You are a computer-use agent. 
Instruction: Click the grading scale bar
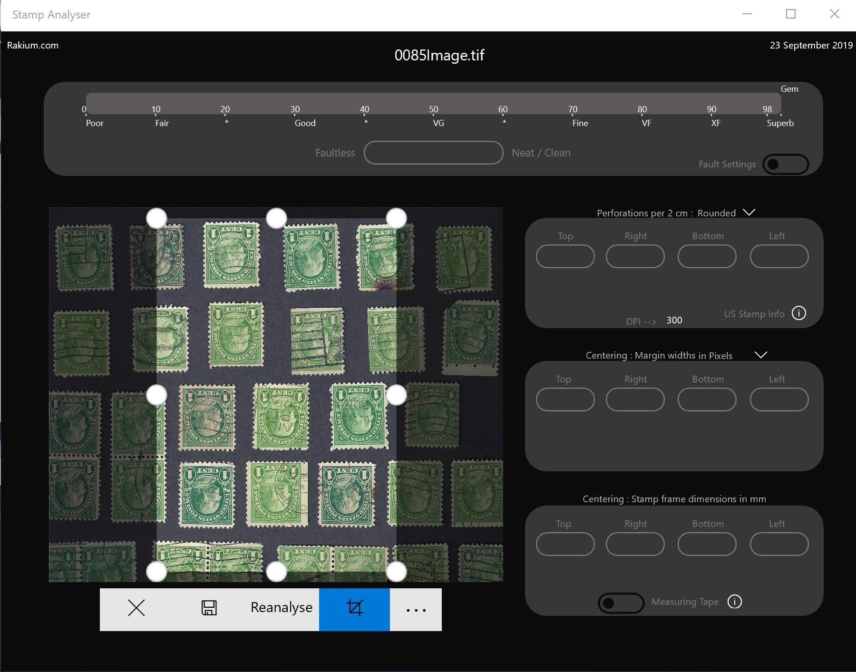433,103
